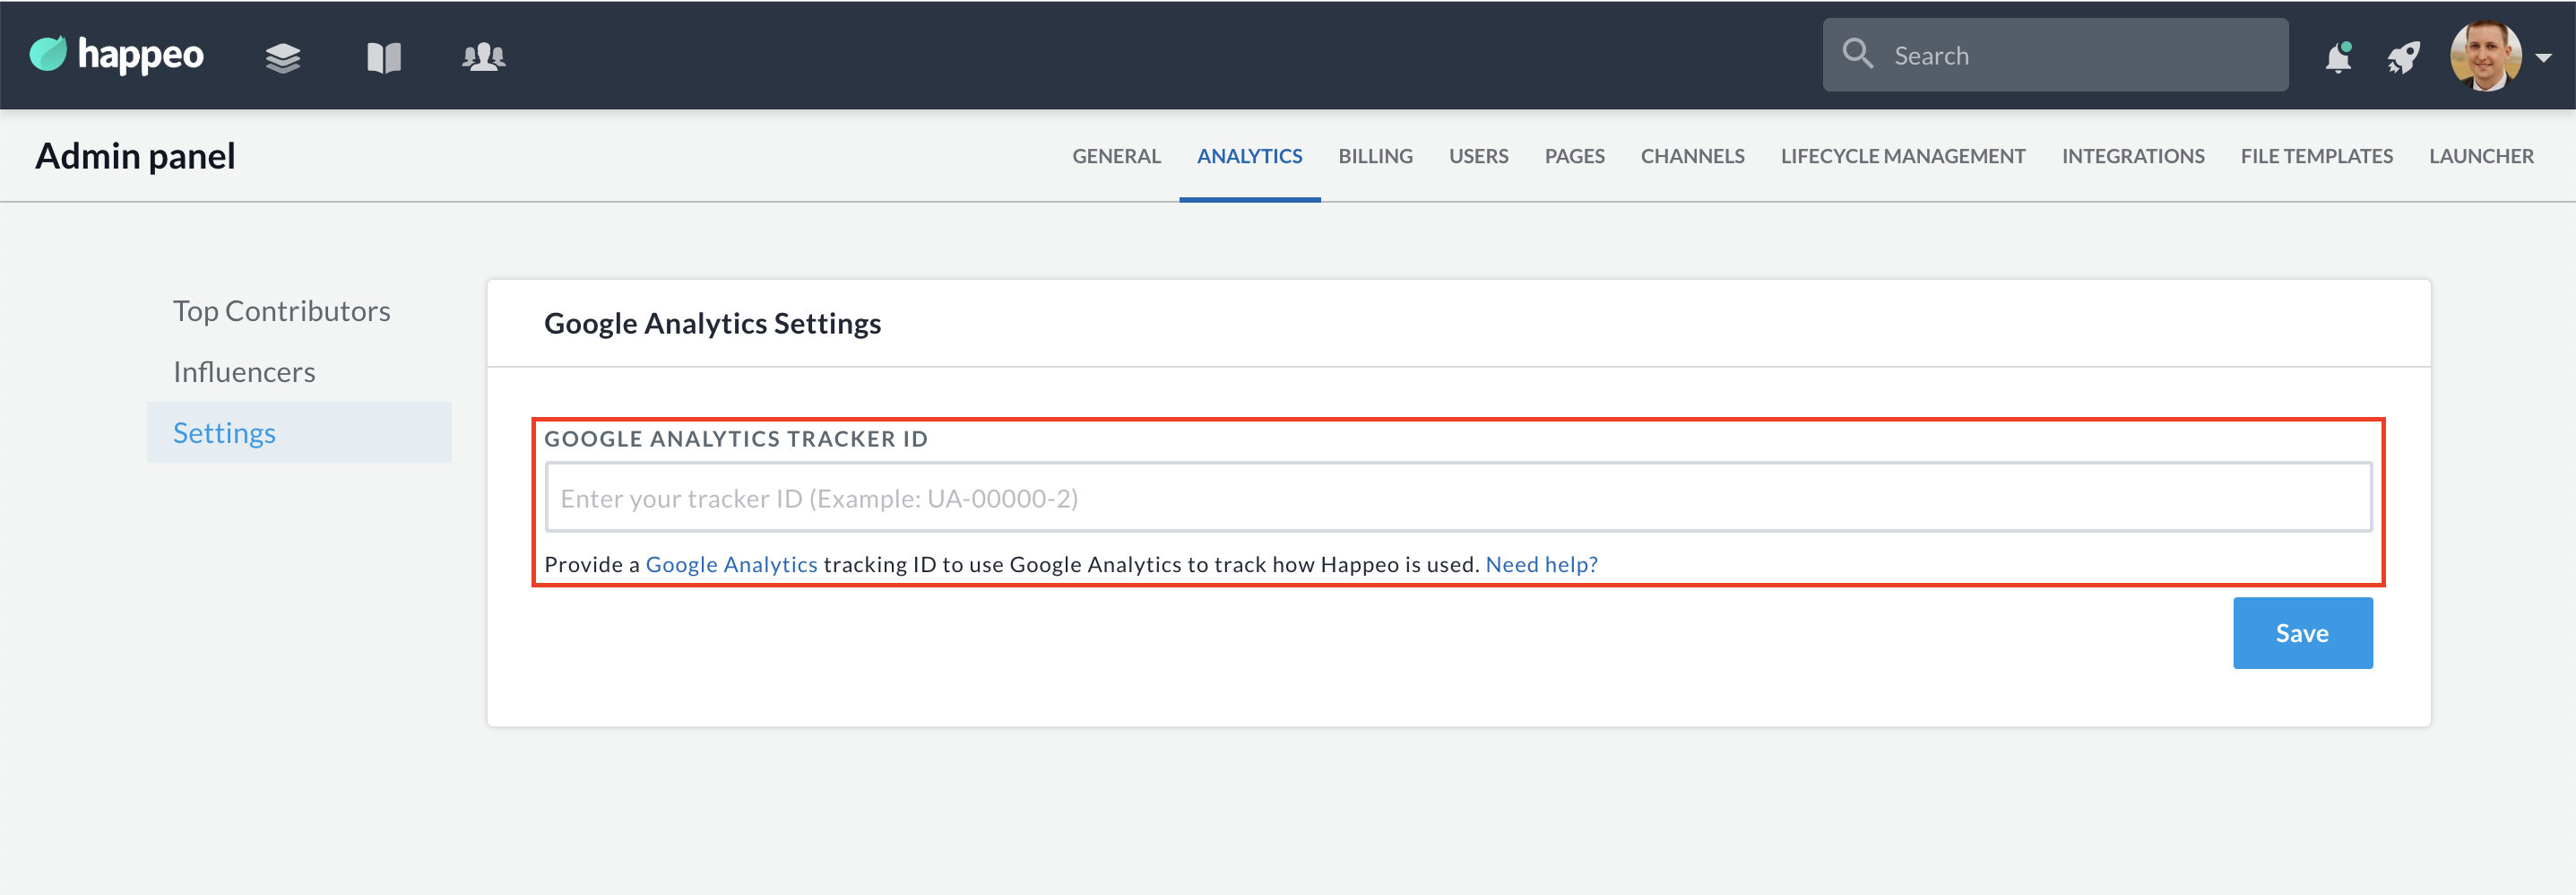Image resolution: width=2576 pixels, height=895 pixels.
Task: Click the search magnifier icon
Action: (1857, 54)
